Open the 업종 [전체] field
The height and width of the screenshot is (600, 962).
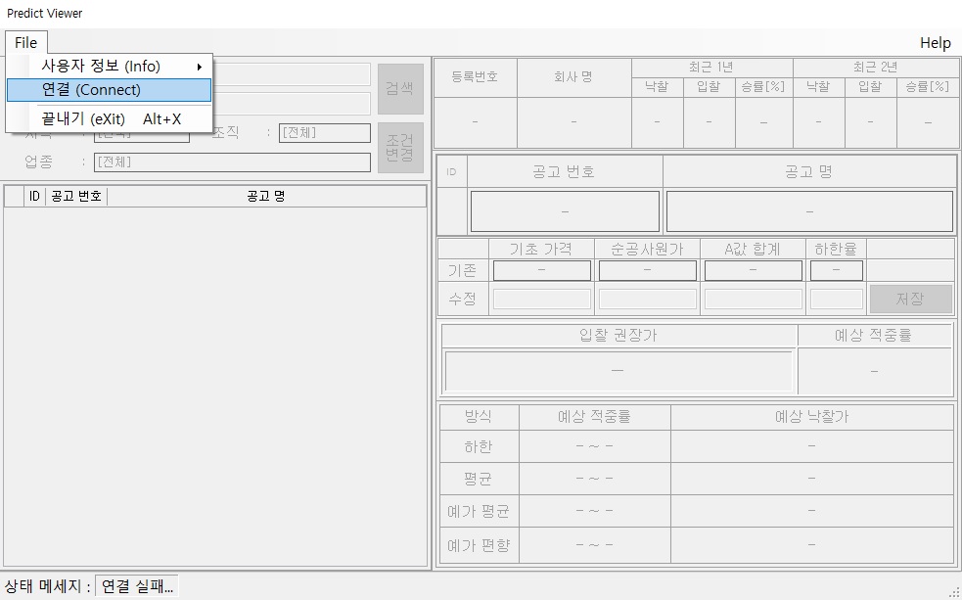[x=232, y=162]
